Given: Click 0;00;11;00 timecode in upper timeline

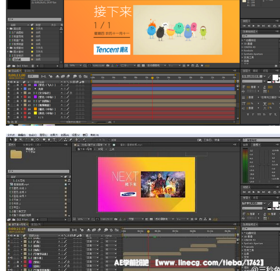Looking at the screenshot, I should (x=17, y=75).
